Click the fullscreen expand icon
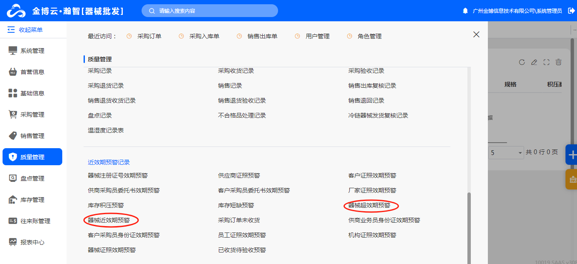The width and height of the screenshot is (577, 264). tap(546, 62)
